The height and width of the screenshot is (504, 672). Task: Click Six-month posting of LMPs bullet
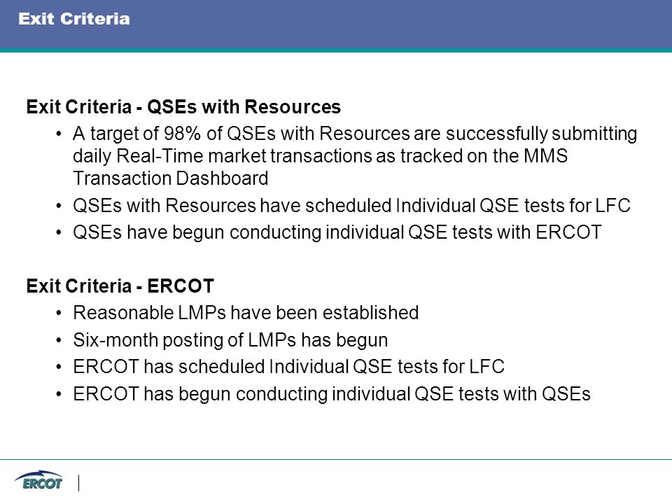(x=230, y=340)
